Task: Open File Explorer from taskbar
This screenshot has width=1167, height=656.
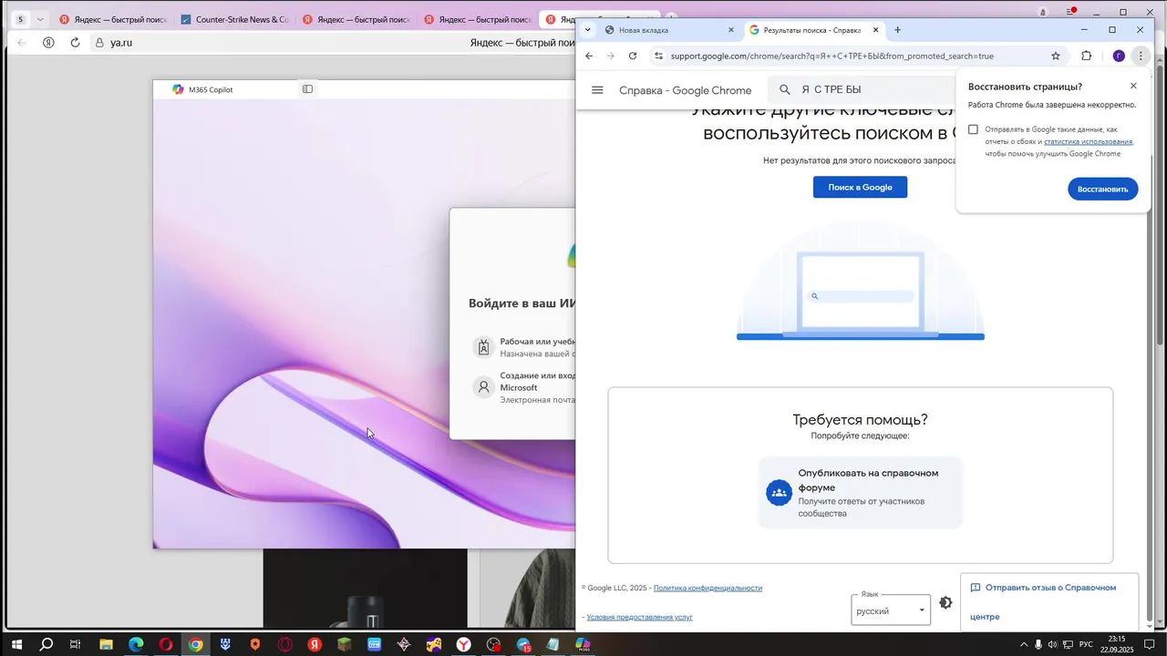Action: (x=106, y=644)
